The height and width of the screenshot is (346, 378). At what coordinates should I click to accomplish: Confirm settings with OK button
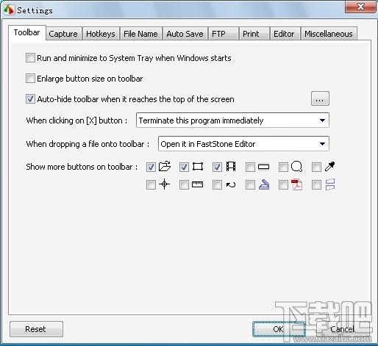point(279,329)
